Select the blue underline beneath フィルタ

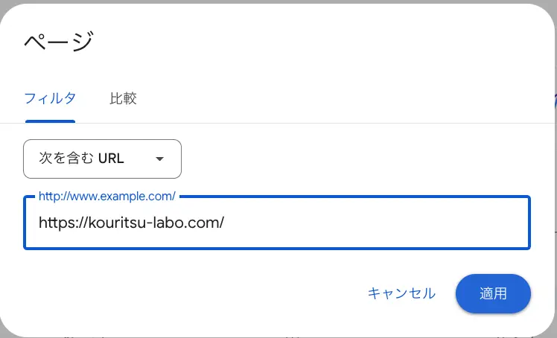(x=50, y=121)
